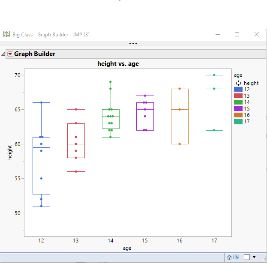The width and height of the screenshot is (267, 263).
Task: Collapse the Graph Builder outline disclosure triangle
Action: pos(3,54)
